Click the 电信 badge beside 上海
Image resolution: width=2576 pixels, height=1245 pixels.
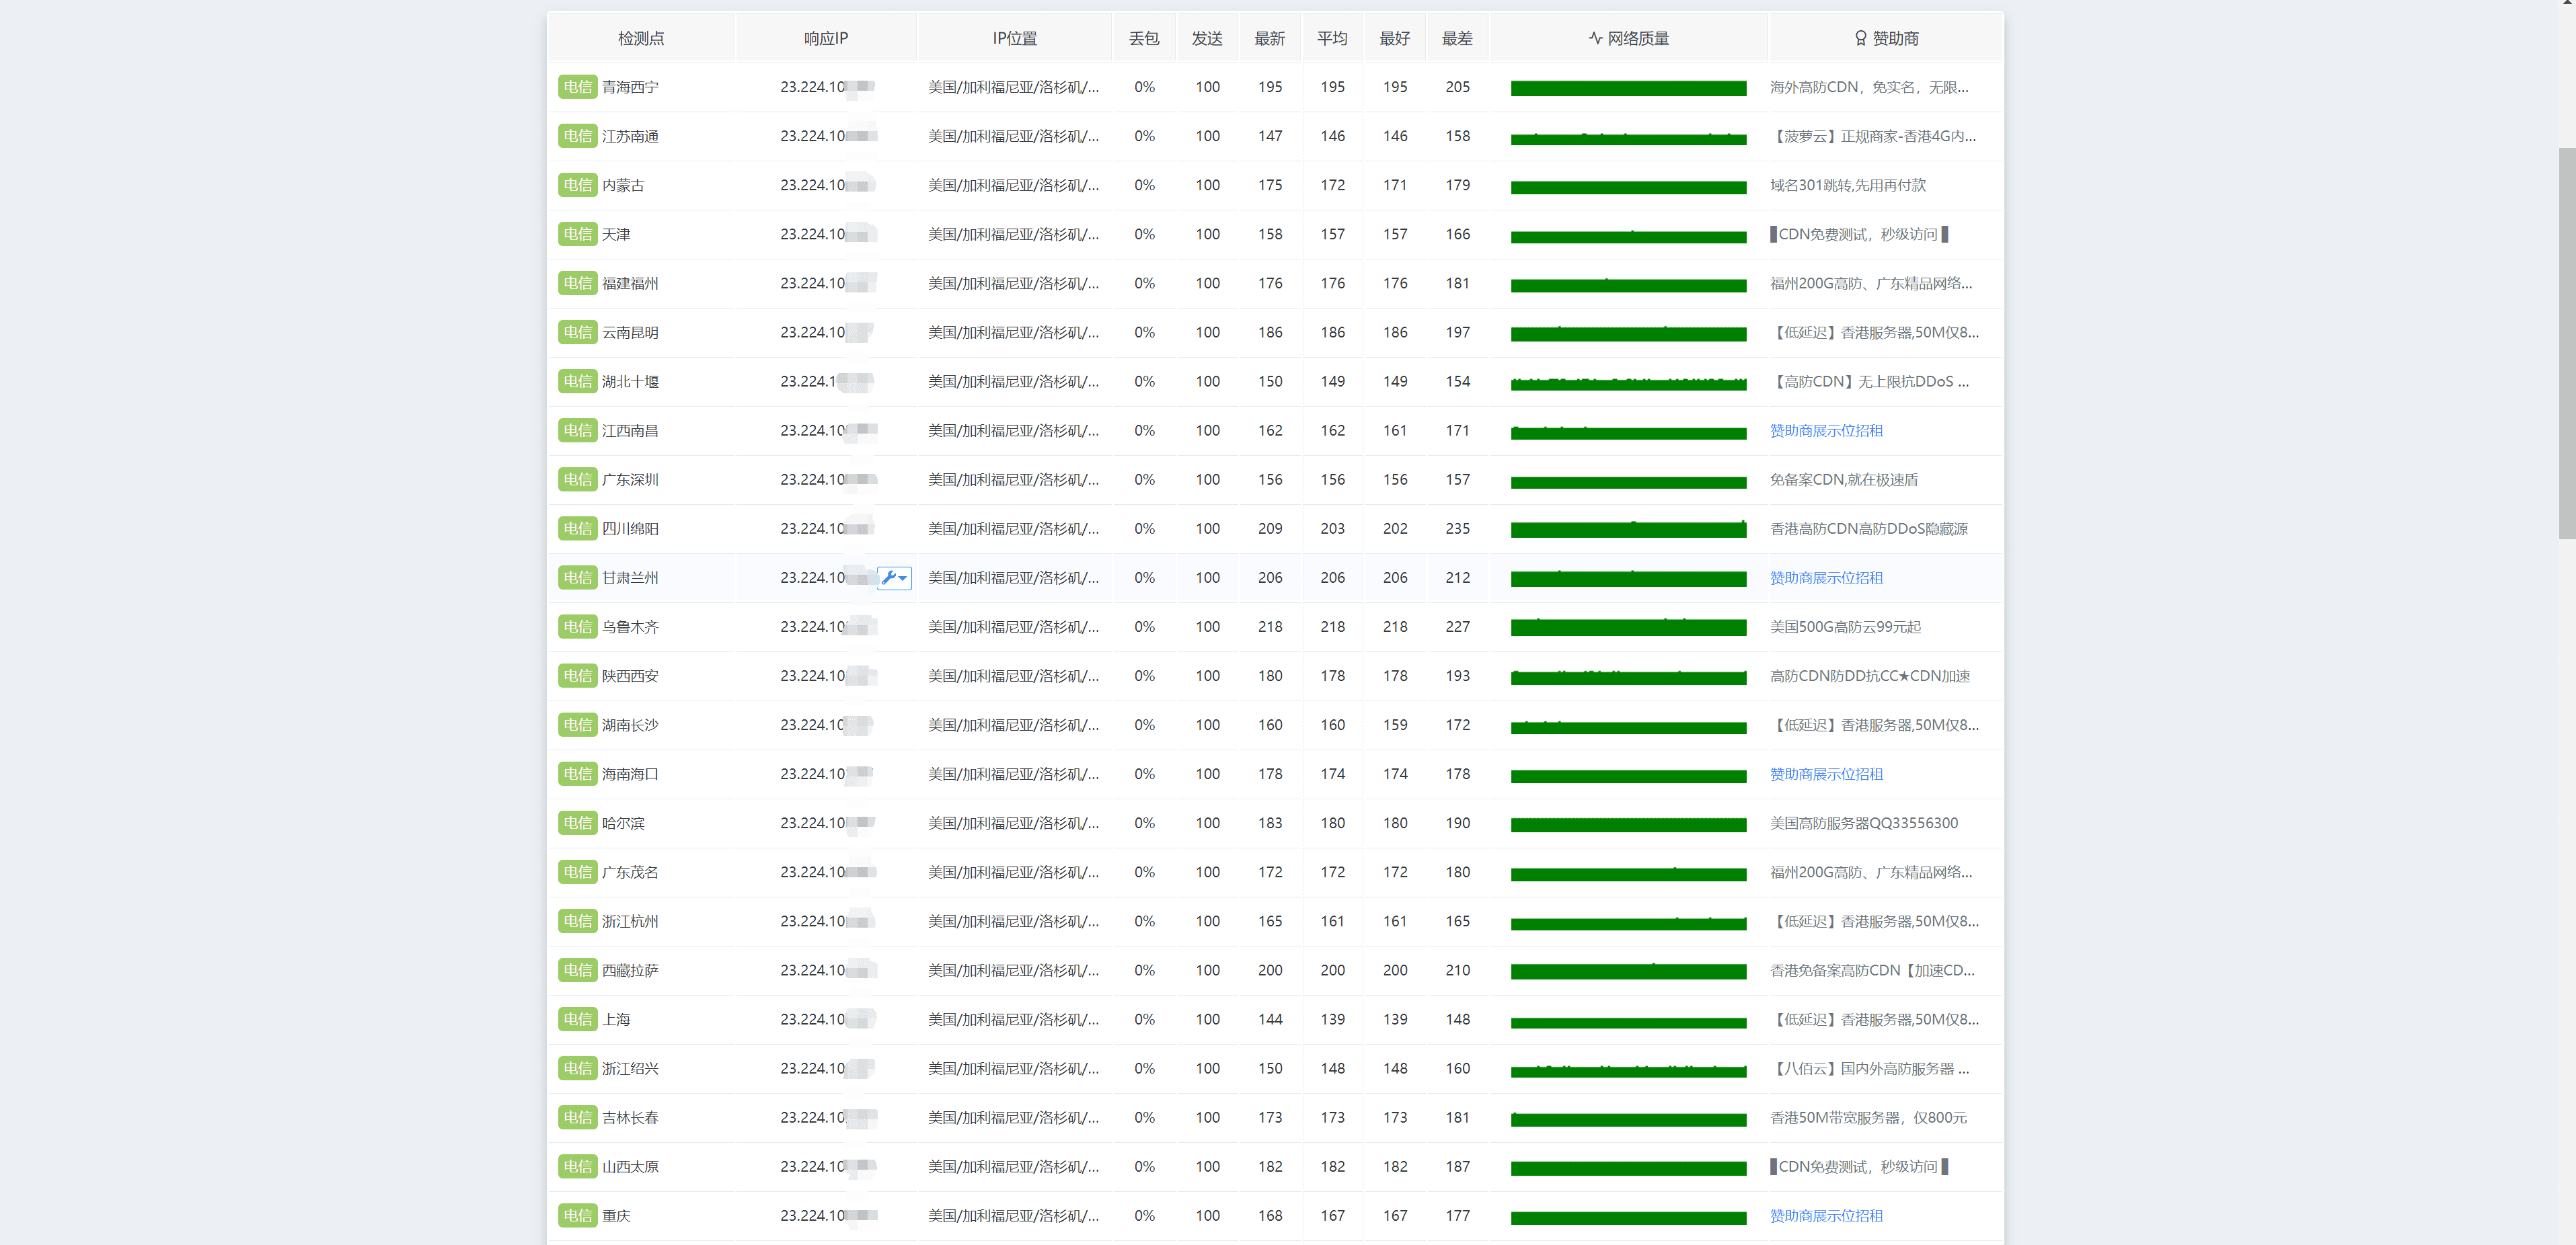[x=577, y=1019]
